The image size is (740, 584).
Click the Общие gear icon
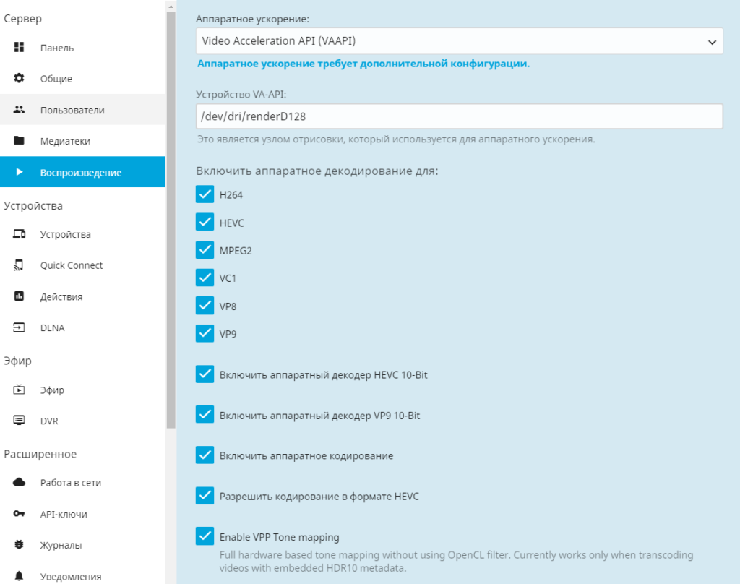coord(20,79)
